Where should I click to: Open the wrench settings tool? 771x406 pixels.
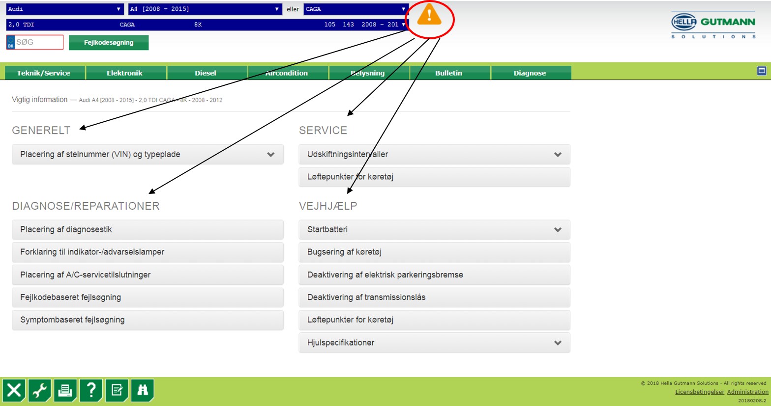pos(40,390)
